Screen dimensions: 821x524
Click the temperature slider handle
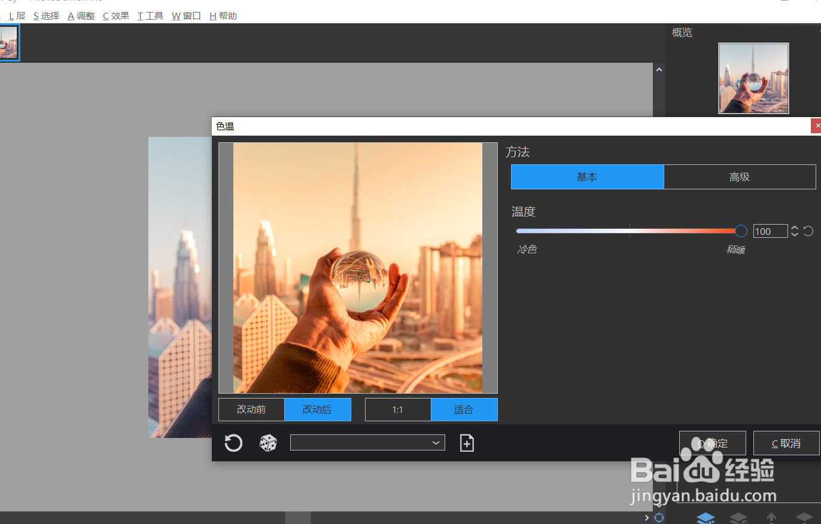[741, 231]
